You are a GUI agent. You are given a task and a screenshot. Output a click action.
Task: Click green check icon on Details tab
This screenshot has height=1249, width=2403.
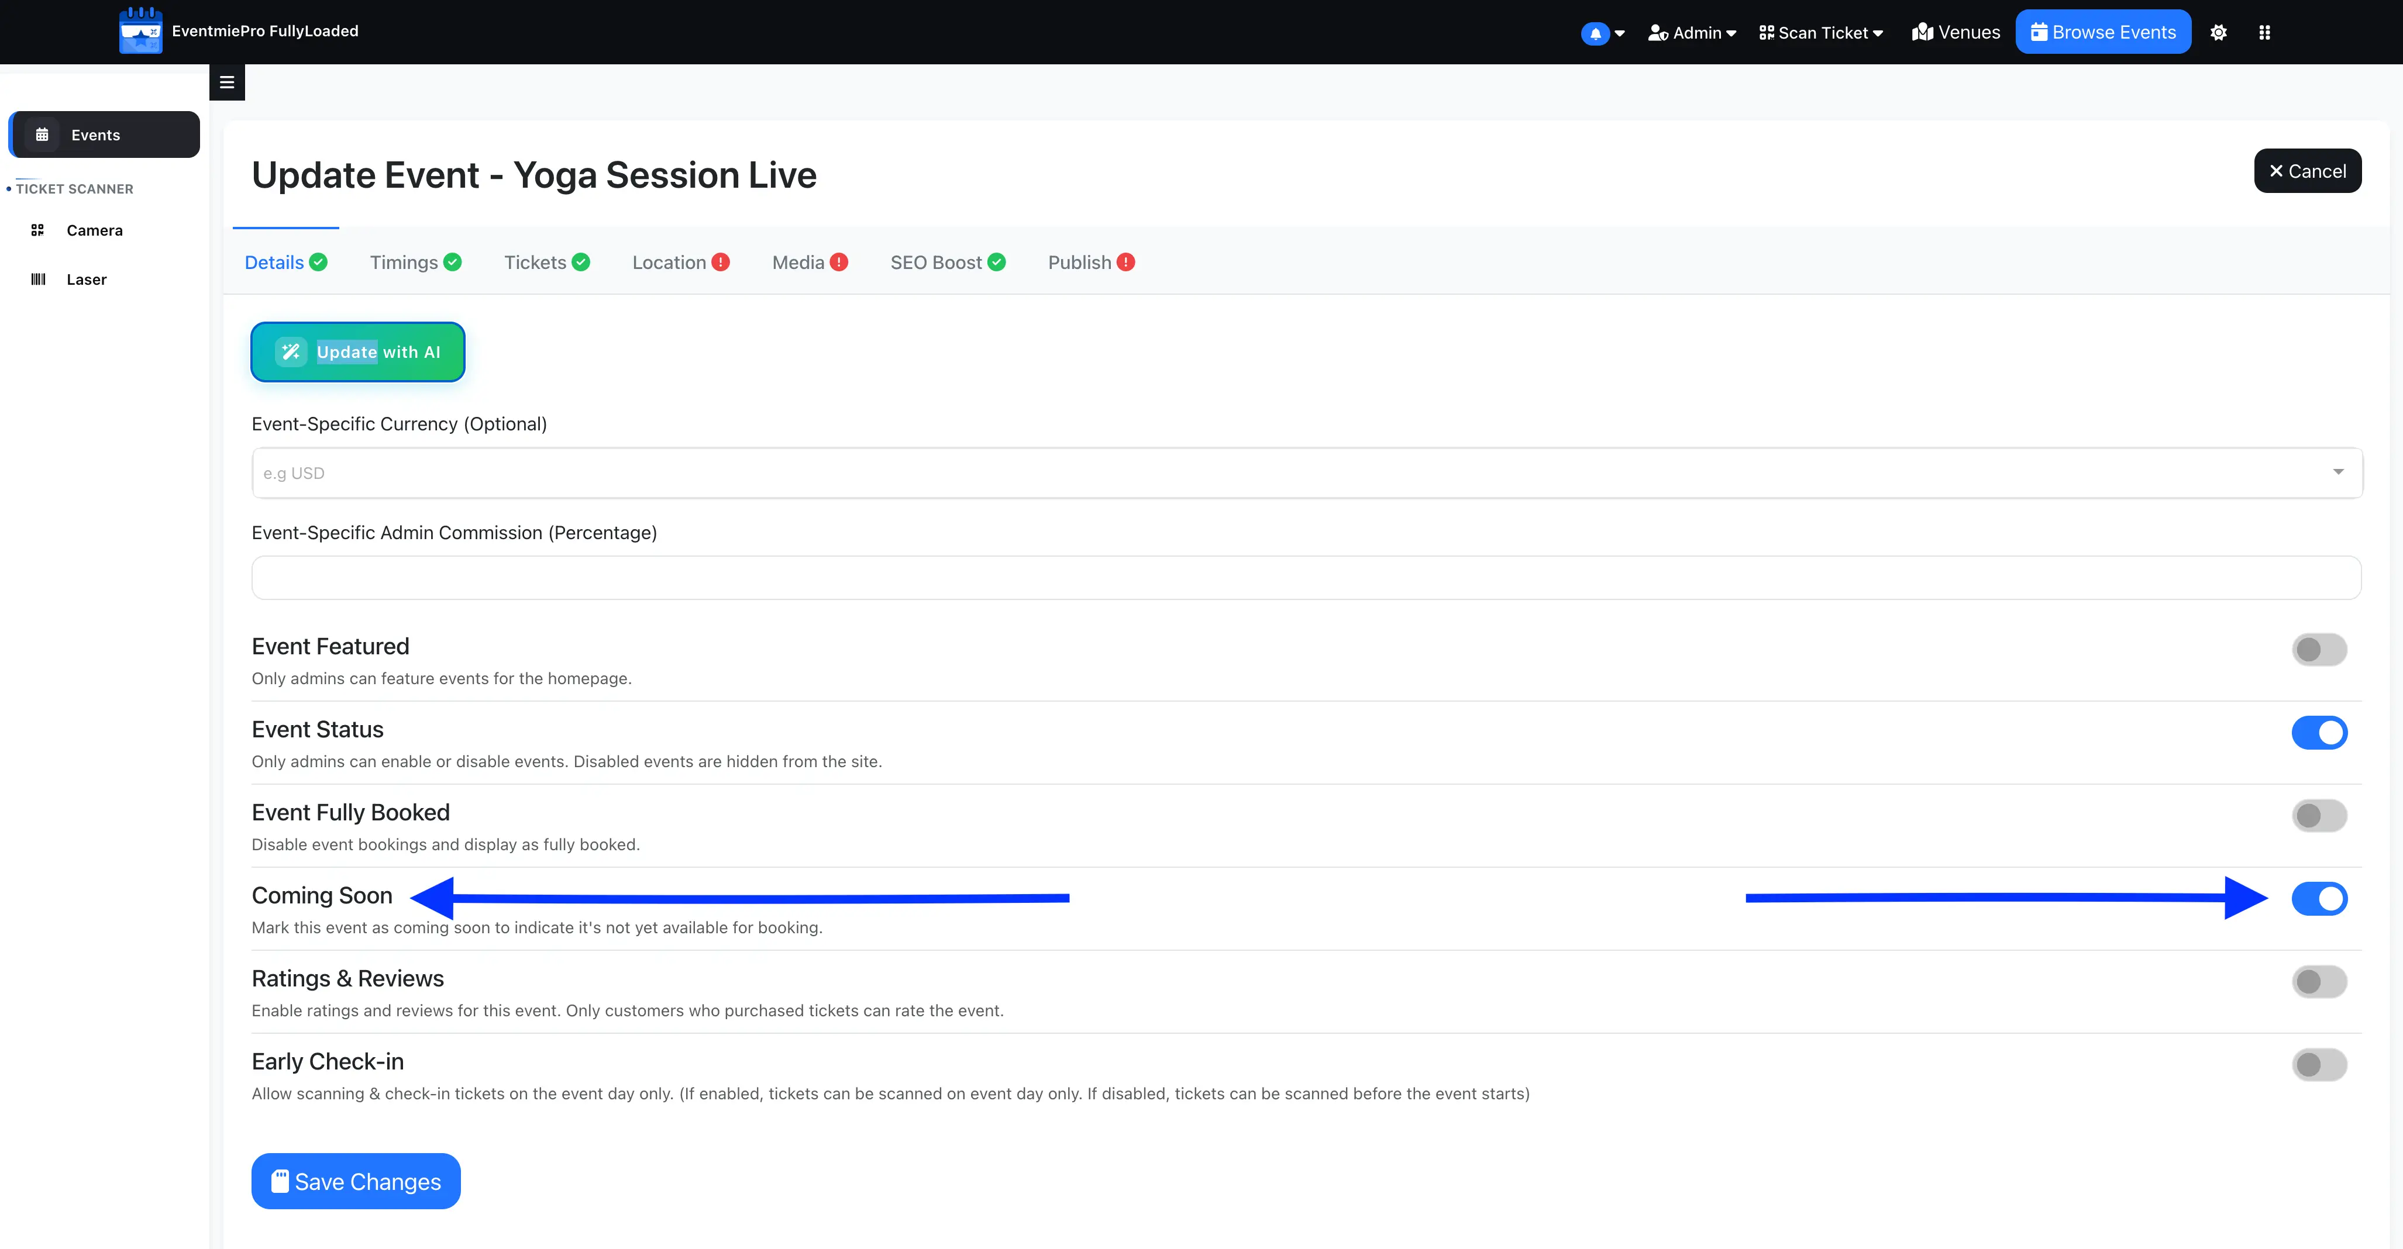tap(318, 262)
